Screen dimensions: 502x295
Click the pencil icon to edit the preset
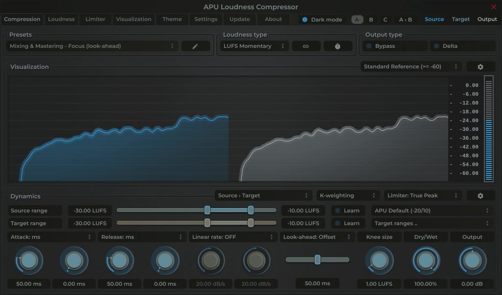(x=195, y=46)
